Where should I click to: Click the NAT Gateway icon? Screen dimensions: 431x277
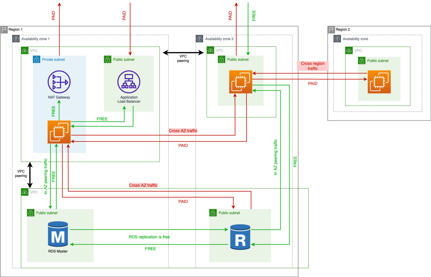59,82
